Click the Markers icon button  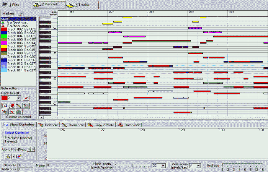pyautogui.click(x=21, y=13)
